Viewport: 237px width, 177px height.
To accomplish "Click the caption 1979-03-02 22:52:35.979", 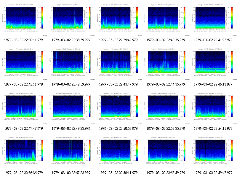I will tap(166, 129).
